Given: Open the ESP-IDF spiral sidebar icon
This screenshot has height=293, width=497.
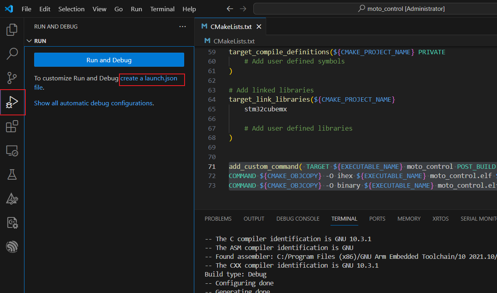Looking at the screenshot, I should (x=12, y=246).
